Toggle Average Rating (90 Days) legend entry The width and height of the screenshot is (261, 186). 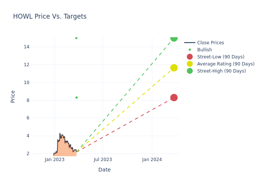[226, 64]
